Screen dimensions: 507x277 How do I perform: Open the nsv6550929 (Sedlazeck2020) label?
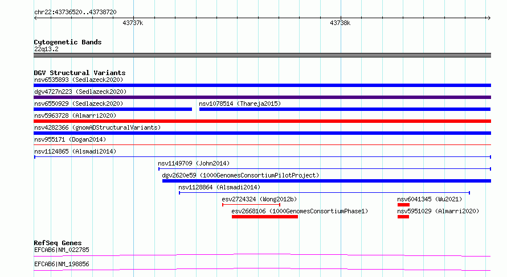pos(79,104)
